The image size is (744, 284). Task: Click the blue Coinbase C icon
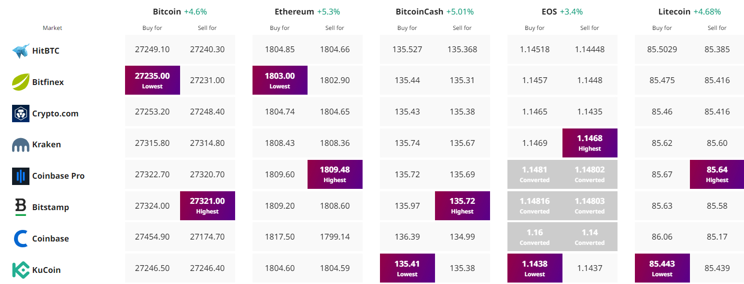[x=21, y=239]
